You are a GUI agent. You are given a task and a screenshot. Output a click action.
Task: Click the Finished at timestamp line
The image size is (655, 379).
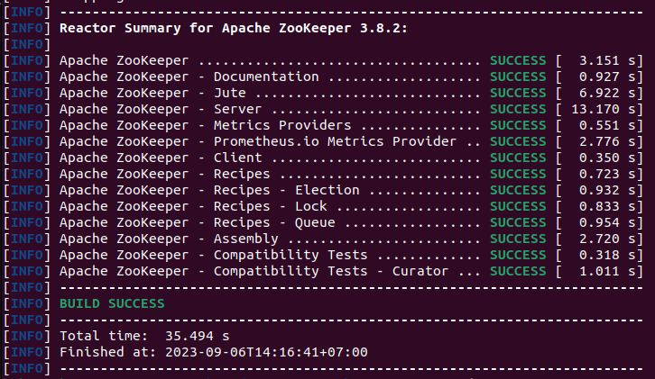click(214, 352)
